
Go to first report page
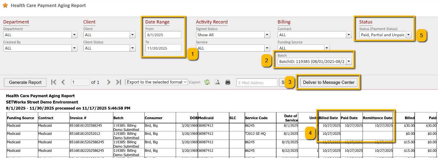click(x=54, y=82)
